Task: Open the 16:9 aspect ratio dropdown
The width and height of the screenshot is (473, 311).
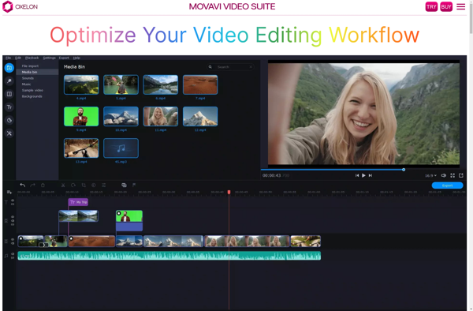Action: pos(430,175)
